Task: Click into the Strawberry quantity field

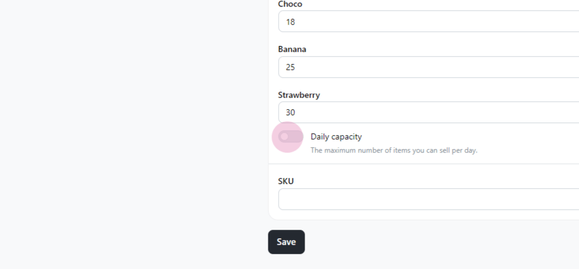Action: coord(428,112)
